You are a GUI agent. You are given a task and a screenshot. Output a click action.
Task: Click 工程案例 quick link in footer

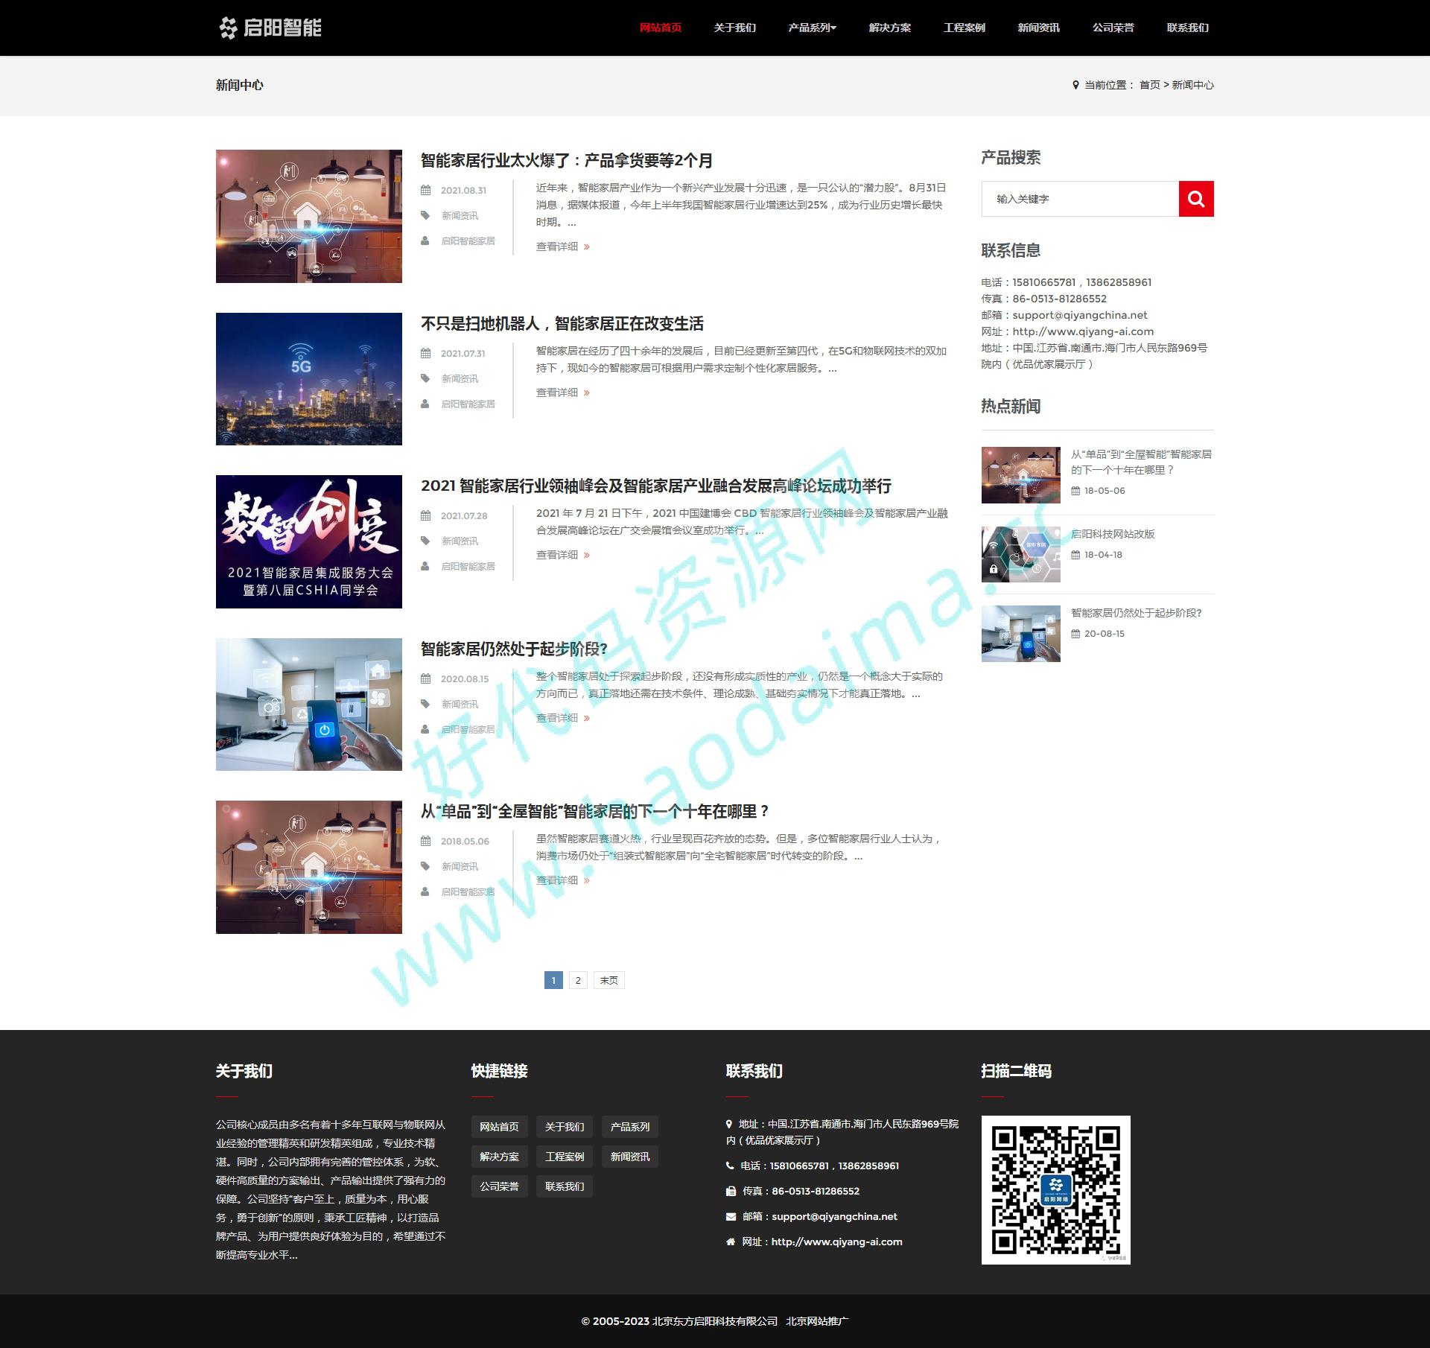coord(564,1157)
